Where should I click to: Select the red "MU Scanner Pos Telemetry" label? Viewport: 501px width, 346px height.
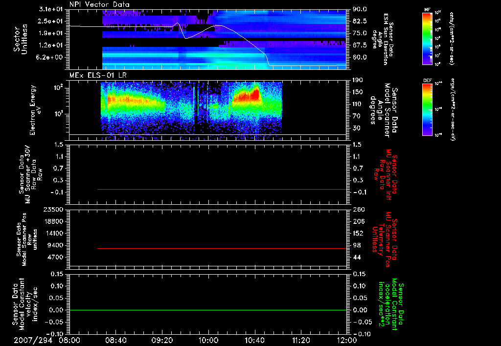(385, 239)
